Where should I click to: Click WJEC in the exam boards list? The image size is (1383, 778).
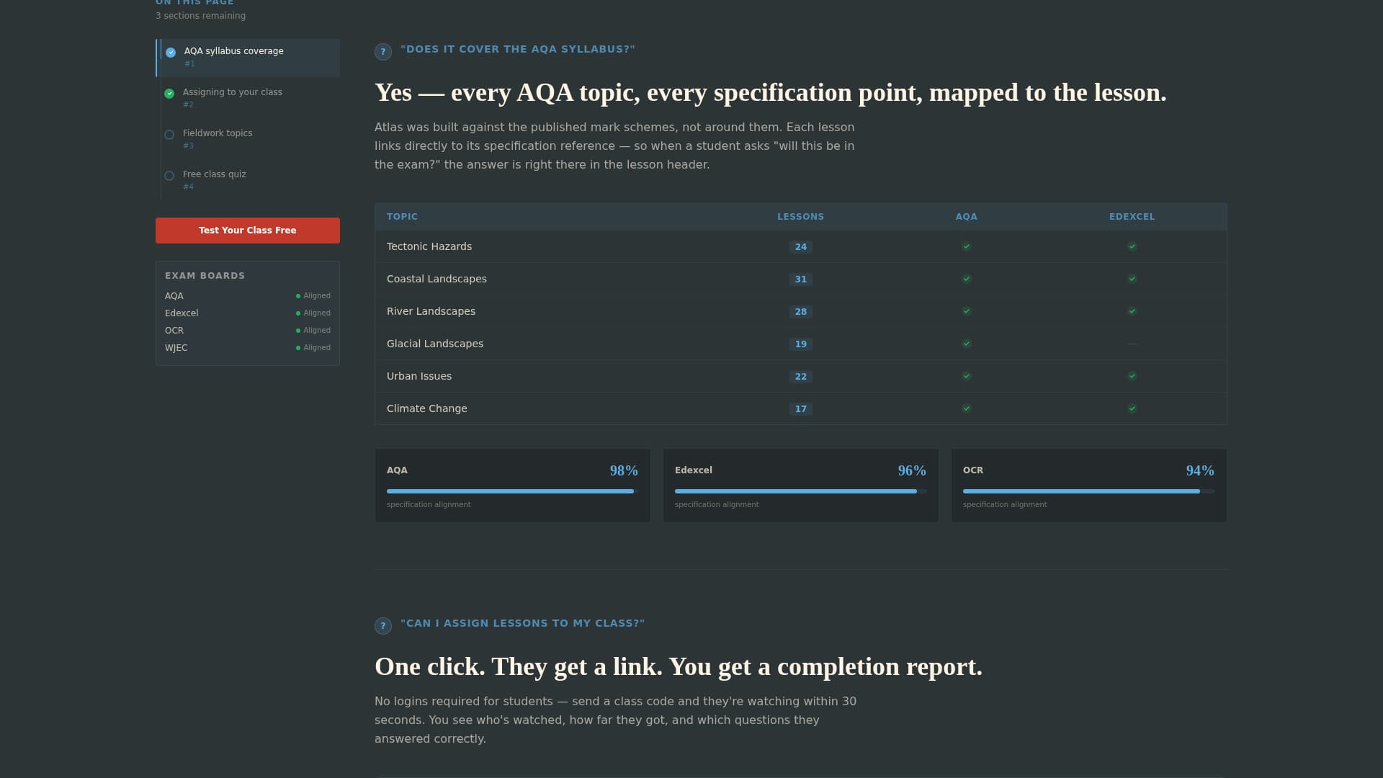click(x=176, y=348)
